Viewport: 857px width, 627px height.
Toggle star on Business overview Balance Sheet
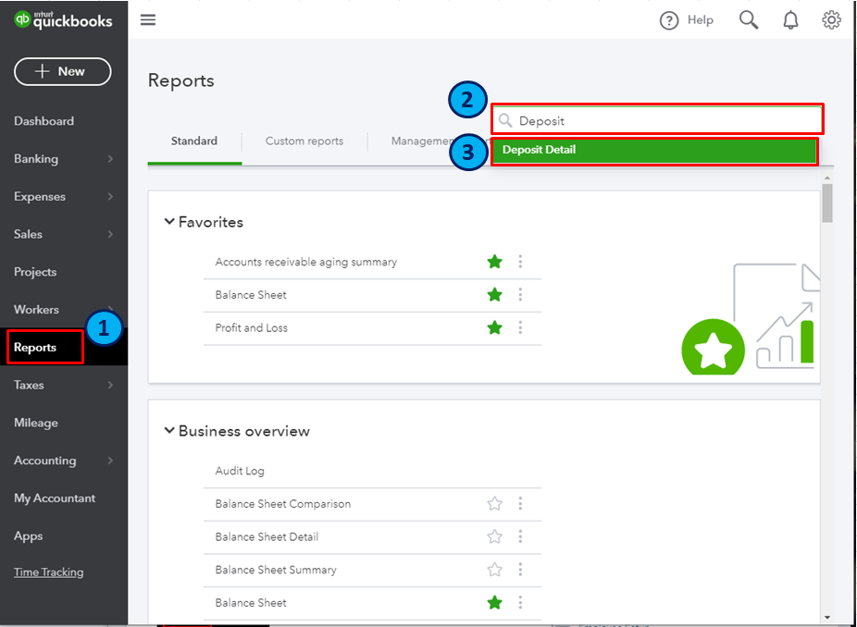(494, 602)
